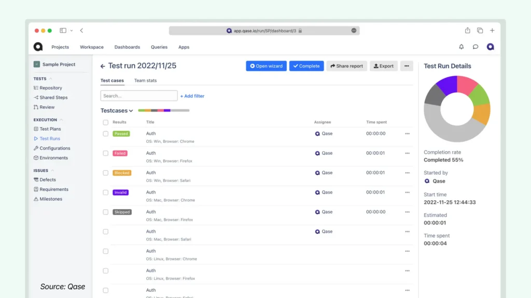Open the Dashboards menu

[127, 47]
